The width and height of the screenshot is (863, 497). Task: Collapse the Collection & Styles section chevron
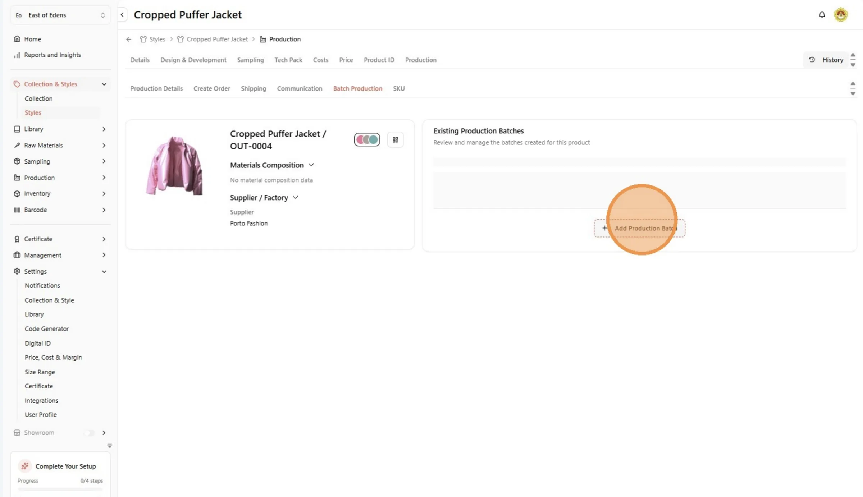tap(104, 84)
